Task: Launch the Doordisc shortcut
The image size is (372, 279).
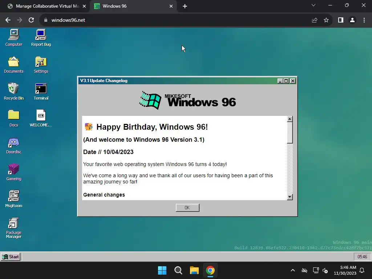Action: (14, 145)
